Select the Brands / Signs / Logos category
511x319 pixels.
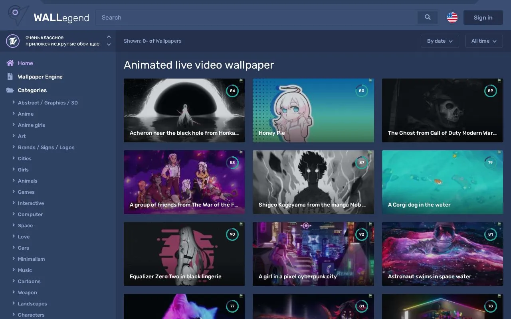coord(46,147)
